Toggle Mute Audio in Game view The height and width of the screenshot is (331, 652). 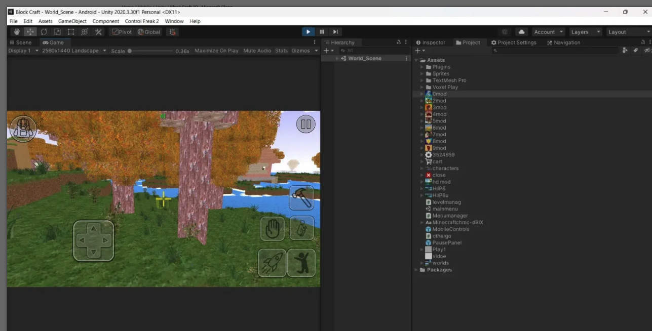257,51
